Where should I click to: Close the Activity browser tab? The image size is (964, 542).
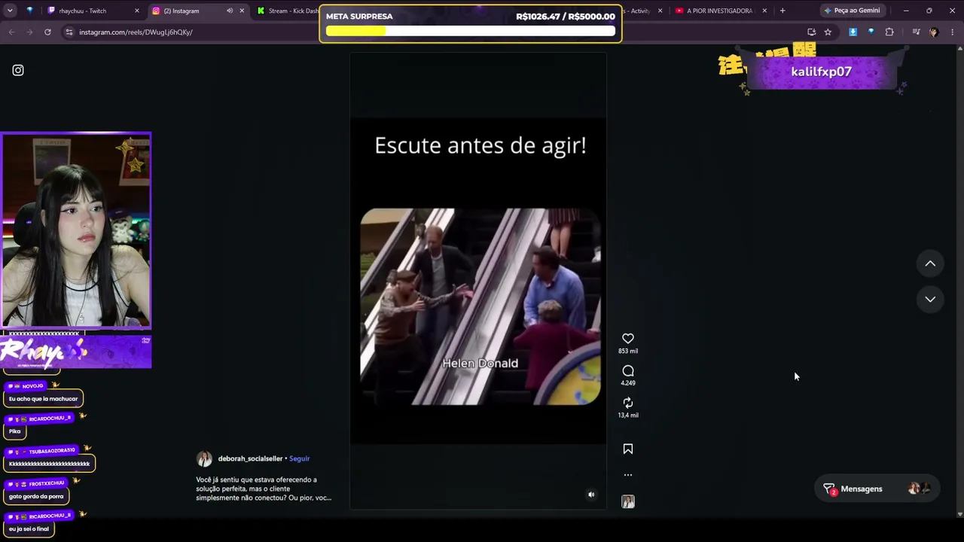660,11
